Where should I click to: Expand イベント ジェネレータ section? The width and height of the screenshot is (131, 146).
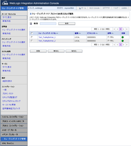point(14,134)
